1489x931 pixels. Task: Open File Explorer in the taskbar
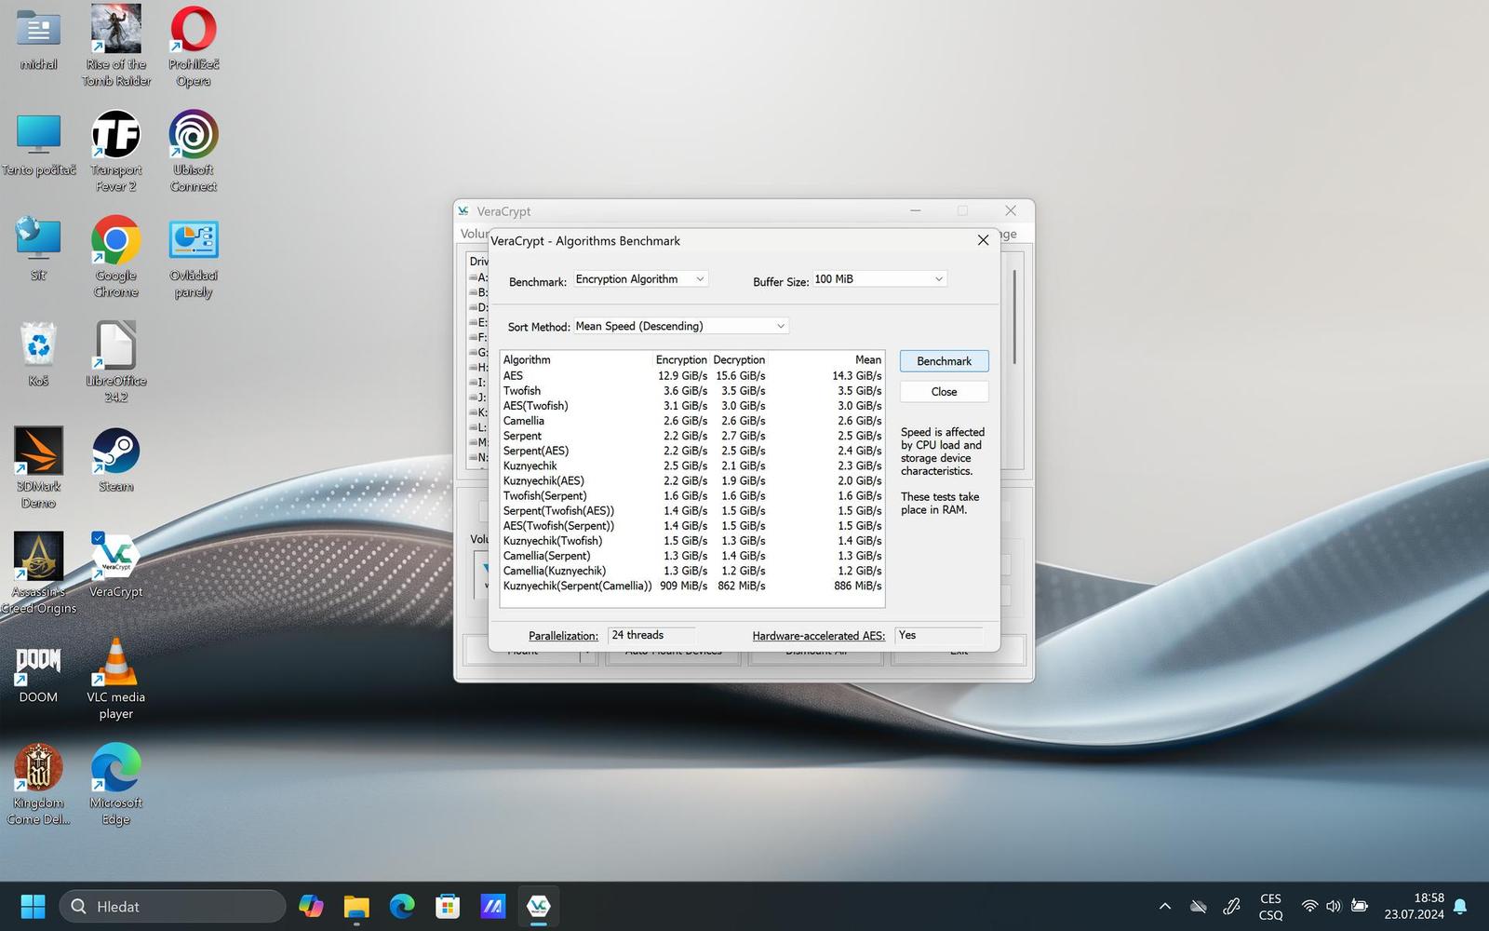tap(356, 906)
